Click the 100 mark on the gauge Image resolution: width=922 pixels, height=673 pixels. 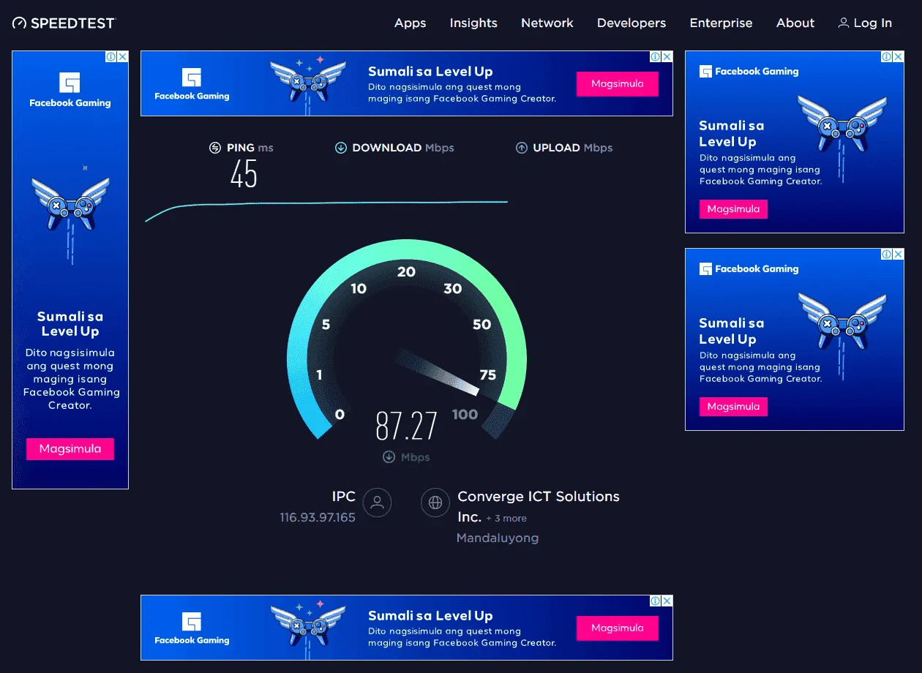(x=465, y=415)
